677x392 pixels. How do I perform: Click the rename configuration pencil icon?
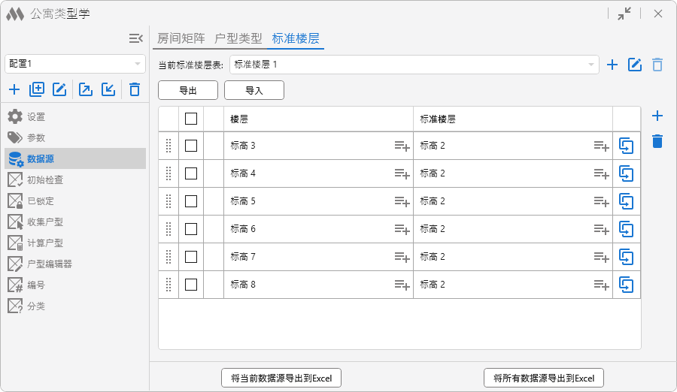[x=59, y=90]
